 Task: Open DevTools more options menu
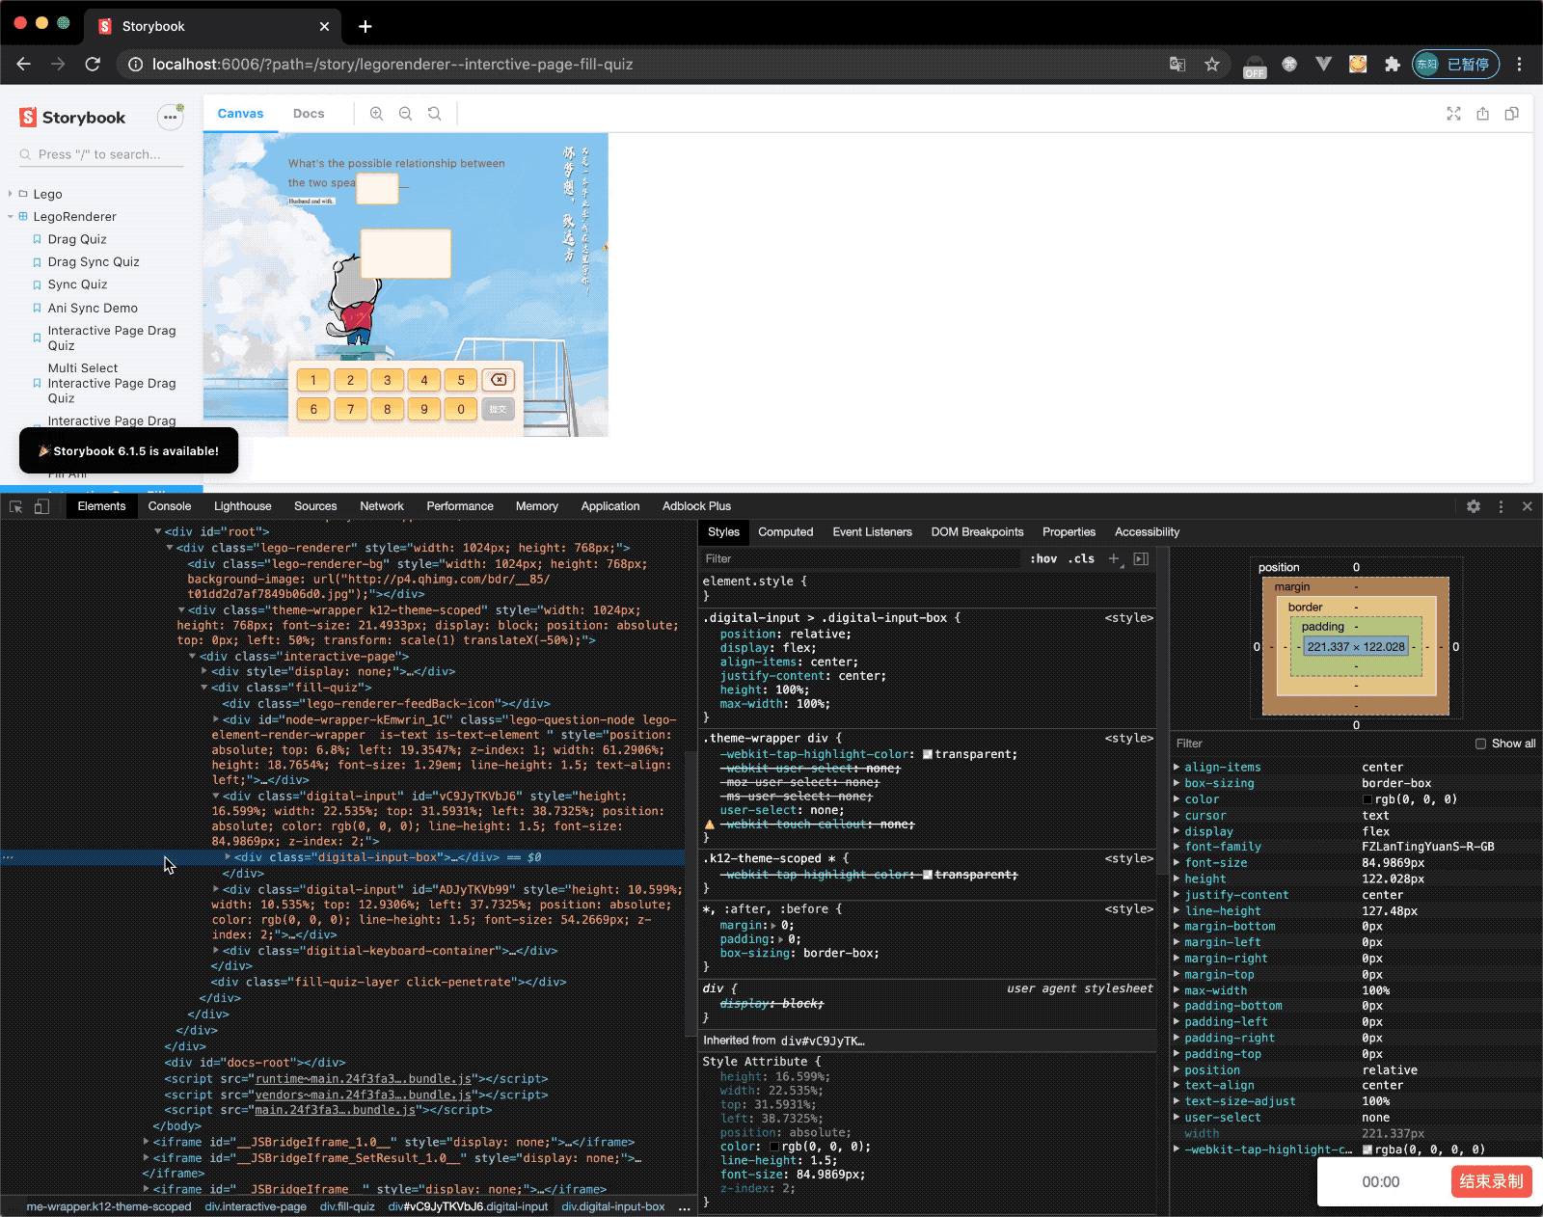tap(1501, 506)
